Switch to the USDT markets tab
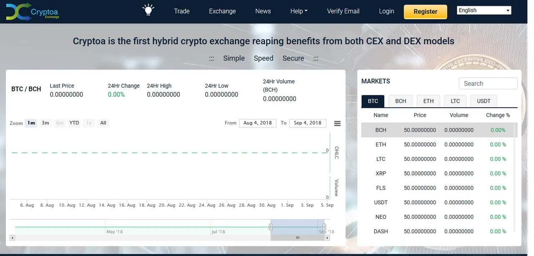 tap(484, 101)
